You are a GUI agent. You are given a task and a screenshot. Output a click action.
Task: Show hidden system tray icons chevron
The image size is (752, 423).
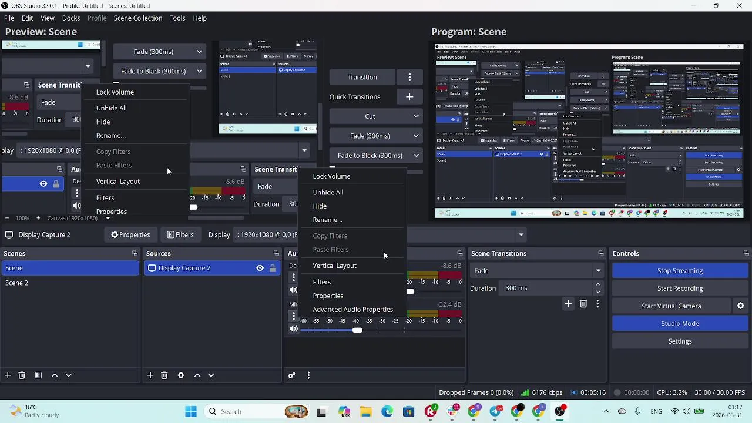pos(606,411)
